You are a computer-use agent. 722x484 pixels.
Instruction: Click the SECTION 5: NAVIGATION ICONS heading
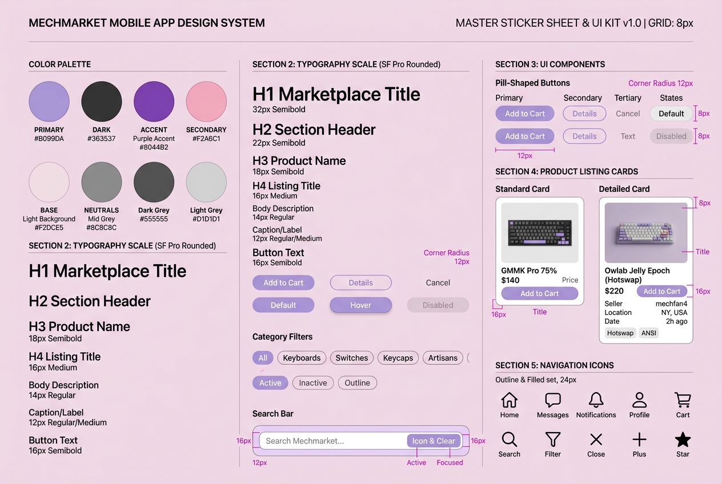(x=555, y=365)
